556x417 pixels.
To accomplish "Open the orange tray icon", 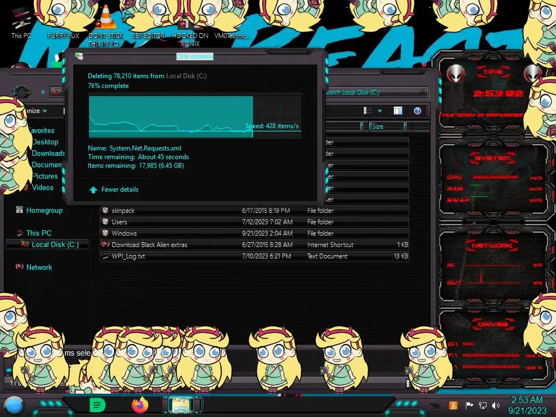I will [453, 405].
